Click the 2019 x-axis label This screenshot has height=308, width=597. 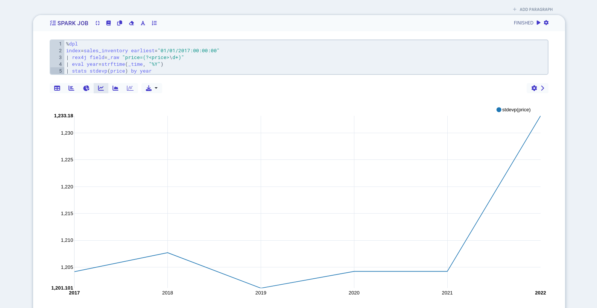click(261, 293)
